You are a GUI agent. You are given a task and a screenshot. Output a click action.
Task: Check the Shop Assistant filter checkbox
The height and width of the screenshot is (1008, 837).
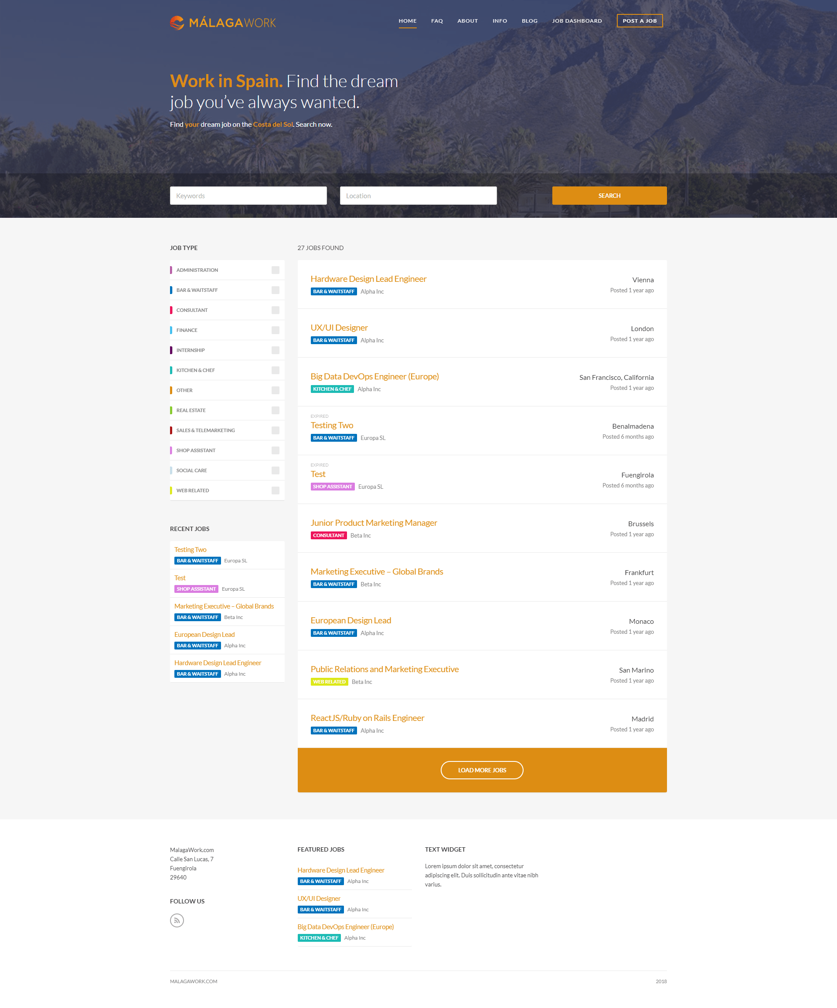pyautogui.click(x=276, y=450)
